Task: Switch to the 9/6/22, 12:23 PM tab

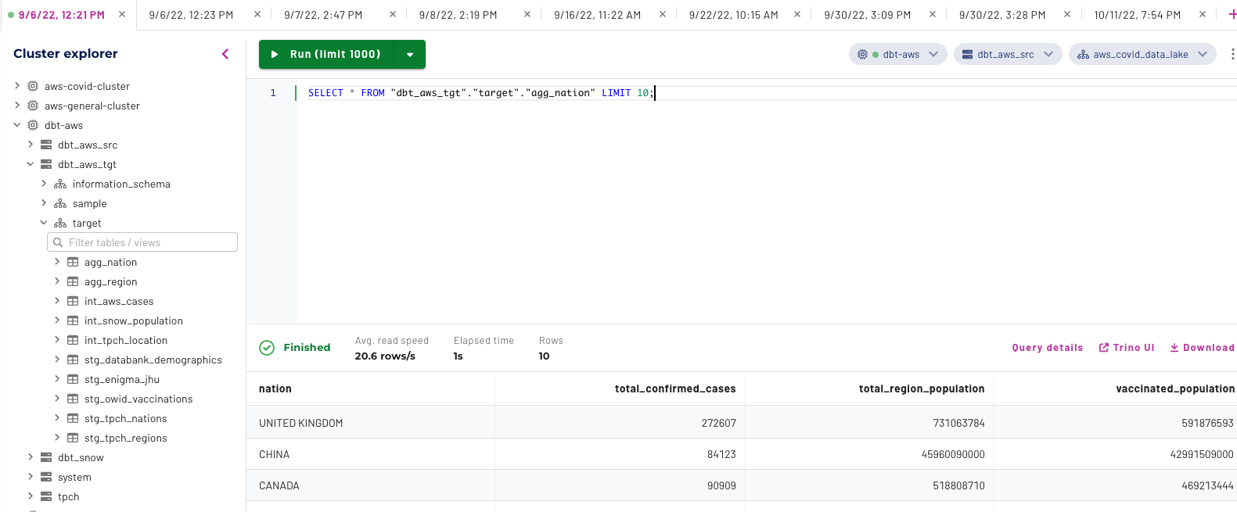Action: (191, 15)
